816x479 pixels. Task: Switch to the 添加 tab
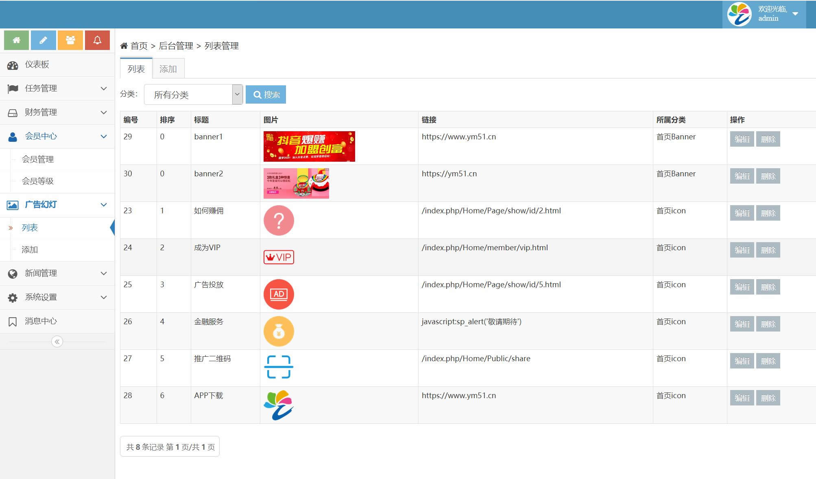(x=168, y=68)
